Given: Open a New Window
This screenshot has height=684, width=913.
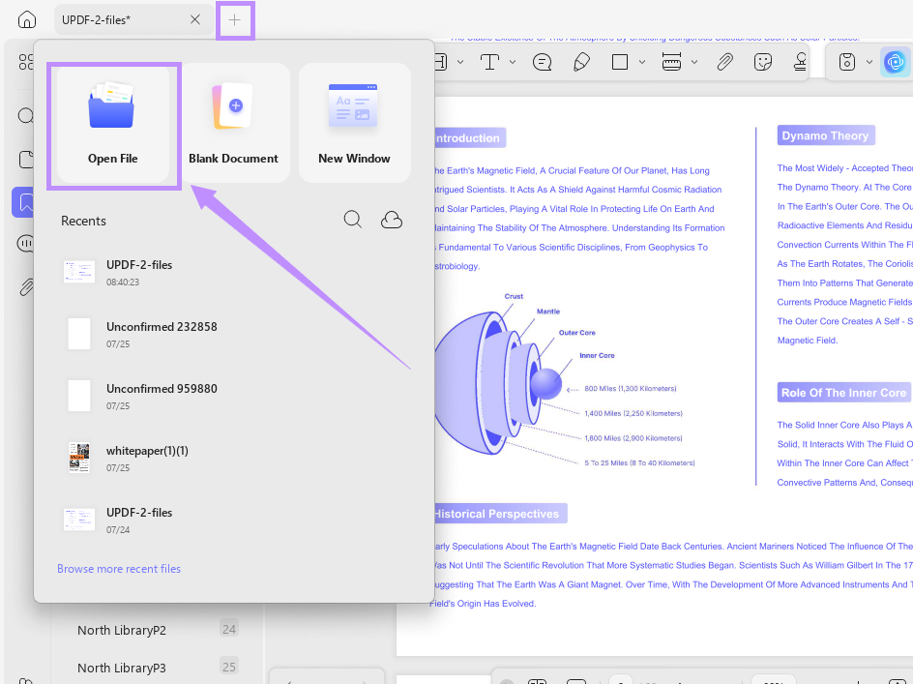Looking at the screenshot, I should [x=354, y=124].
